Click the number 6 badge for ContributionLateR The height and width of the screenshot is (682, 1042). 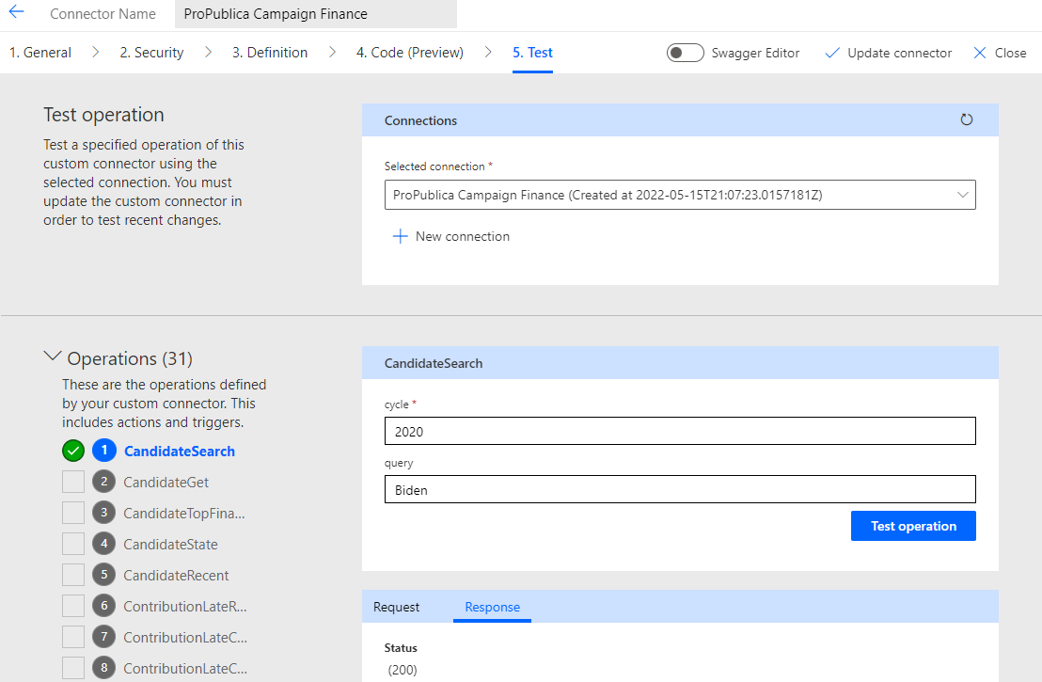[104, 606]
